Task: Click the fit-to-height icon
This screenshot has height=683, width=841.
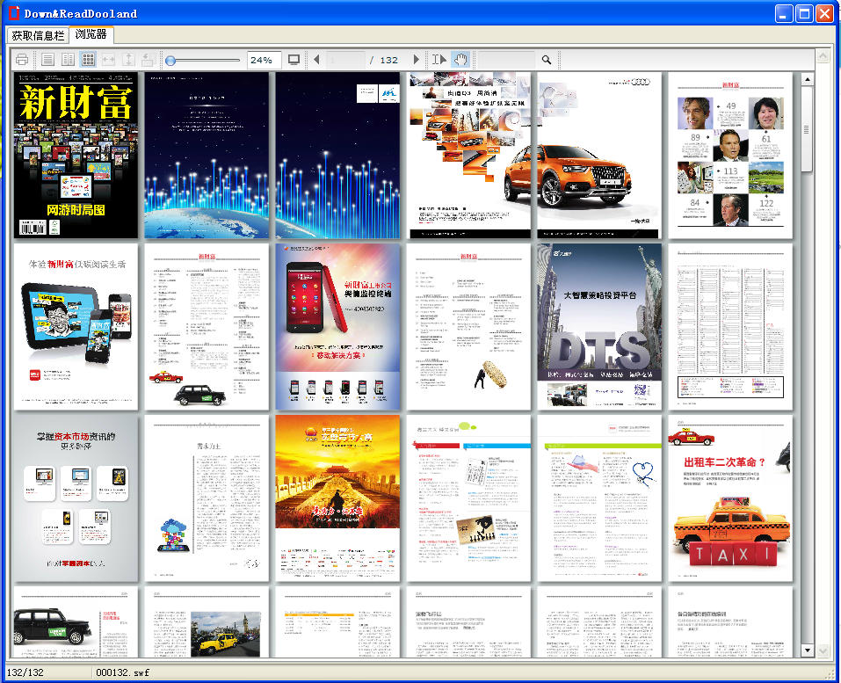Action: click(128, 60)
